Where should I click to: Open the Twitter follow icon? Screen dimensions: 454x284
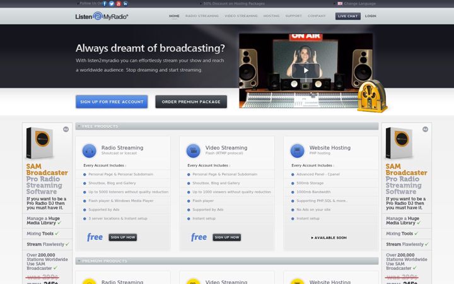(112, 4)
